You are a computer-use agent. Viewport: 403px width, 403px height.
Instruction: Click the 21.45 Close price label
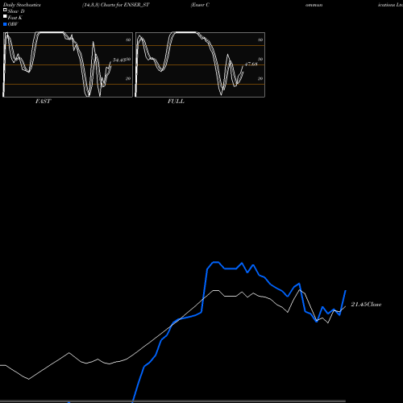click(366, 305)
